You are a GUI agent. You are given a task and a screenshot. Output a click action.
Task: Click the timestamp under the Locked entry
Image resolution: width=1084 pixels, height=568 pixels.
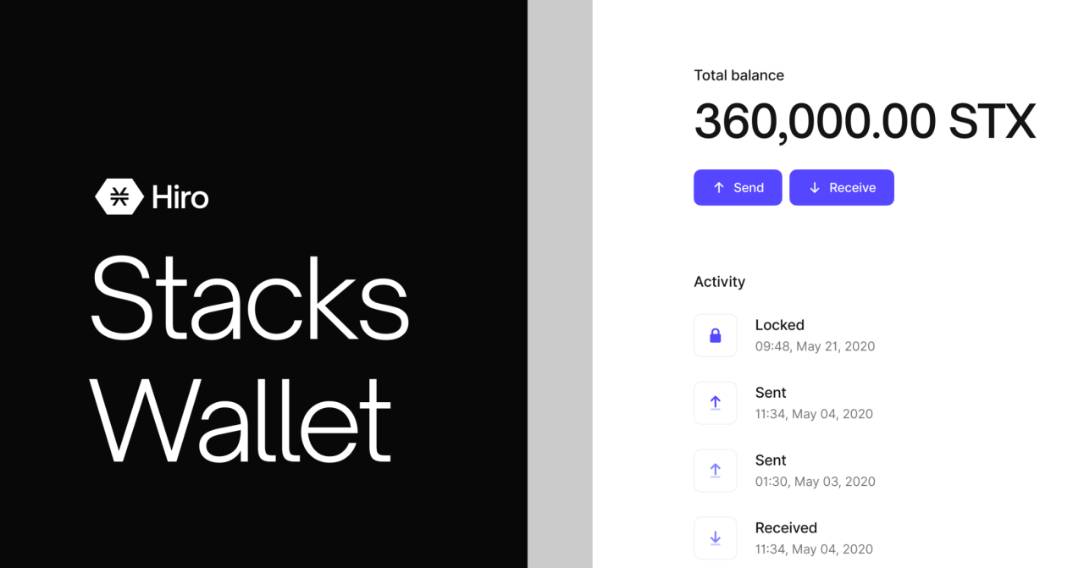coord(815,345)
